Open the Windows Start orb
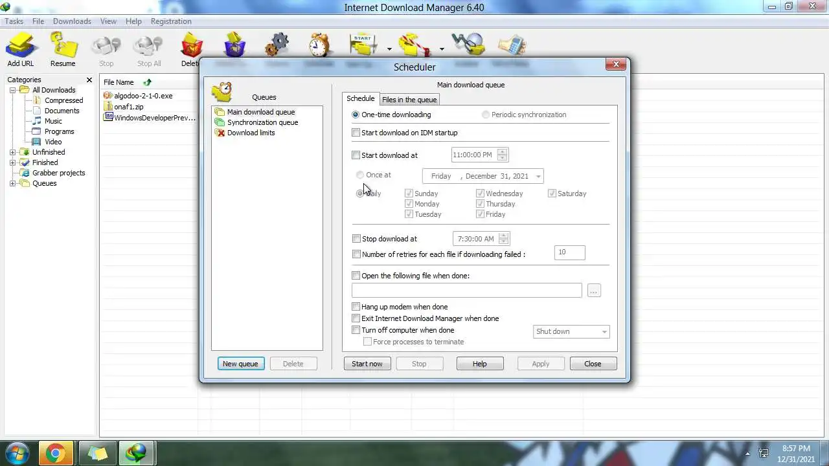Viewport: 829px width, 466px height. (17, 453)
